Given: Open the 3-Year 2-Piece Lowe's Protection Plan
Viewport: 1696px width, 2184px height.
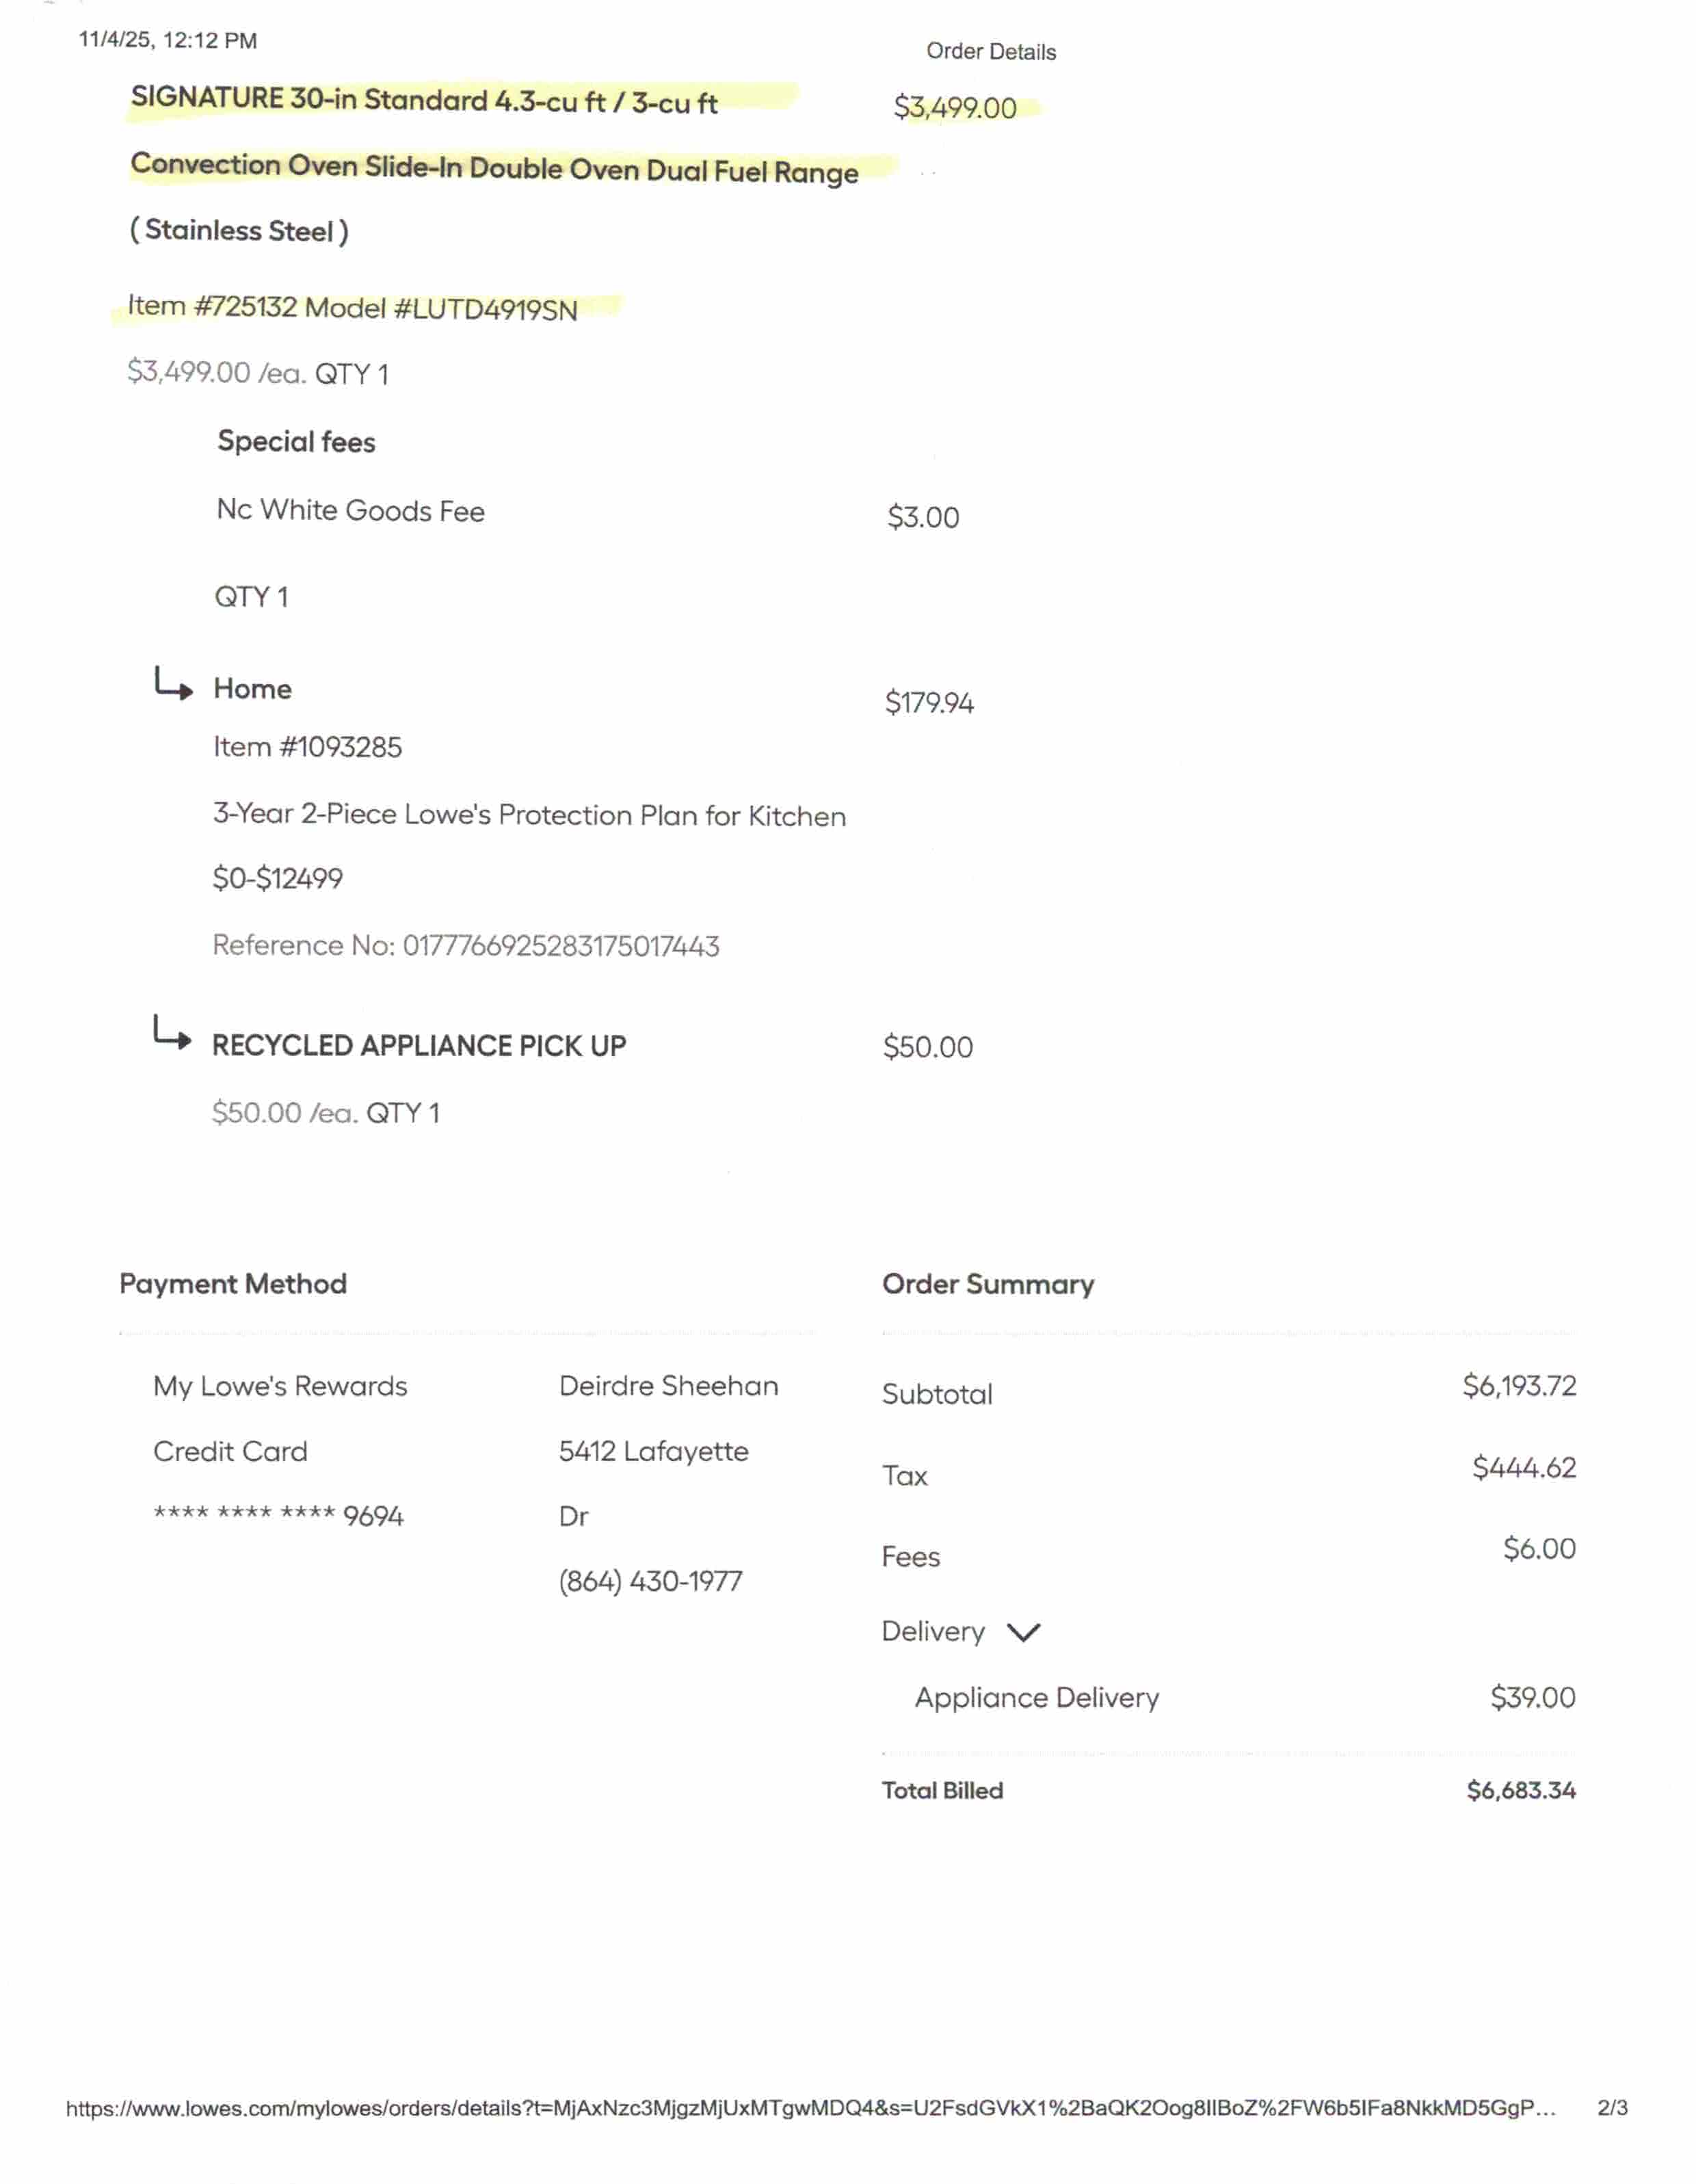Looking at the screenshot, I should 529,816.
